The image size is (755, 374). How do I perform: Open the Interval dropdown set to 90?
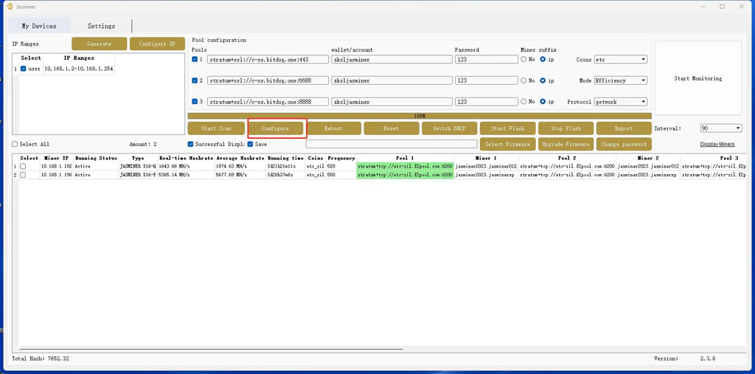tap(720, 128)
